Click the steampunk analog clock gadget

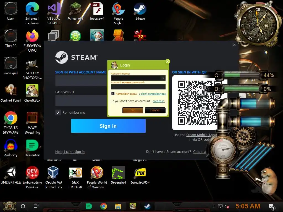[x=258, y=25]
